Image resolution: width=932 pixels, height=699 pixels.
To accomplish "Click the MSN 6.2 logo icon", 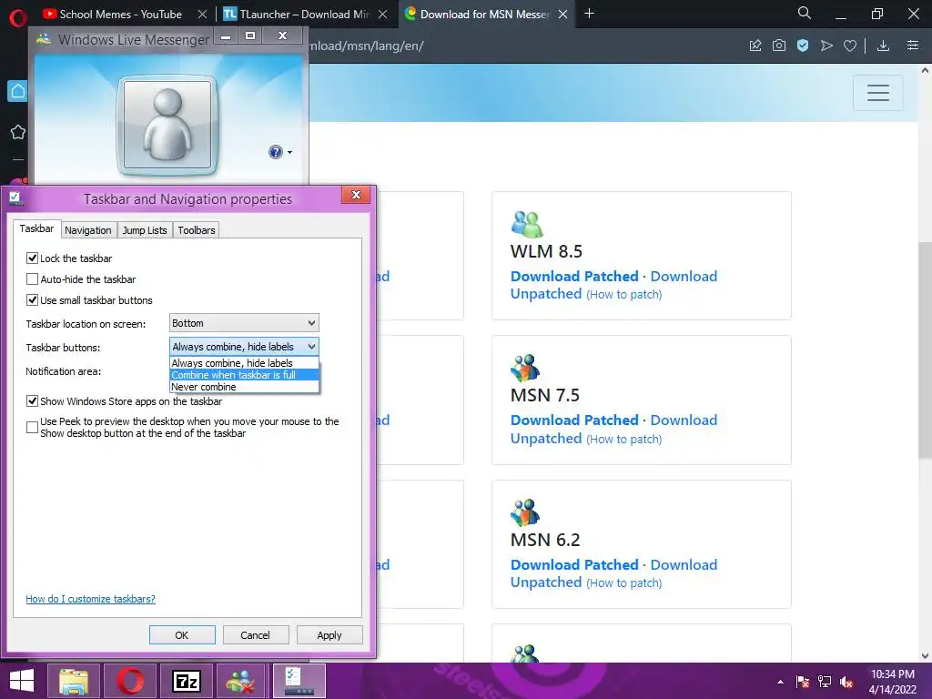I will point(525,513).
